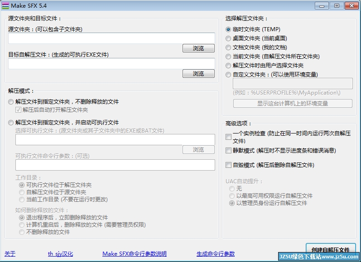The image size is (361, 262).
Task: Select UAC option 无
Action: 232,189
